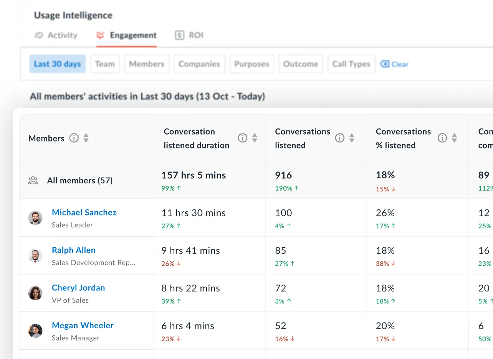Click the 8 hrs 22 mins cell

pos(191,288)
